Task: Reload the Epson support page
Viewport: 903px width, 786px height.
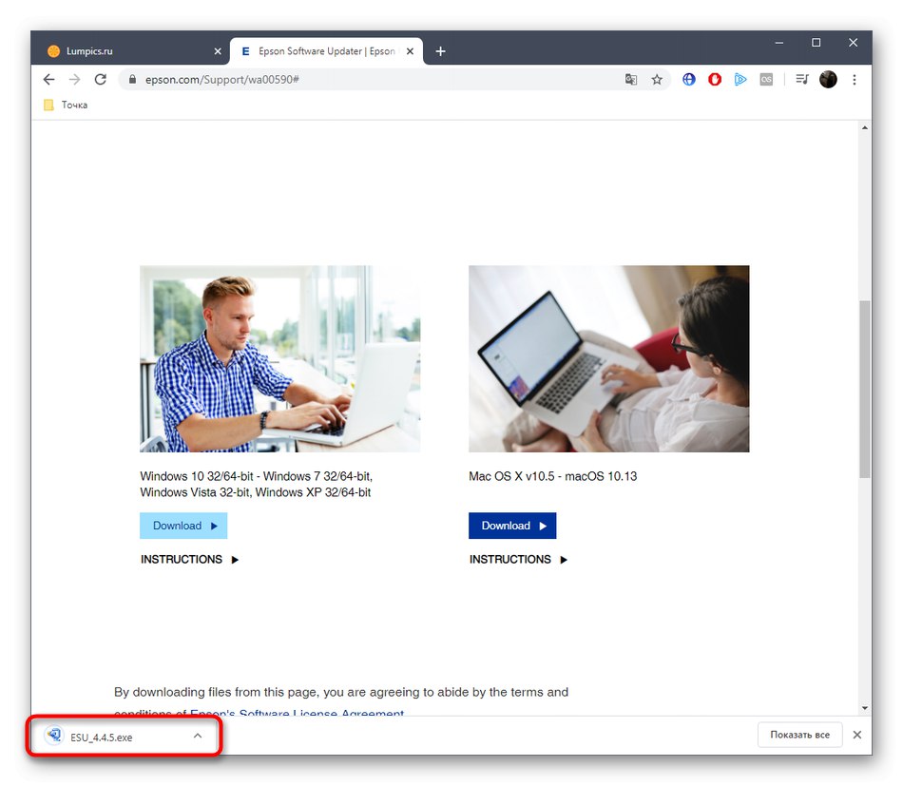Action: tap(100, 80)
